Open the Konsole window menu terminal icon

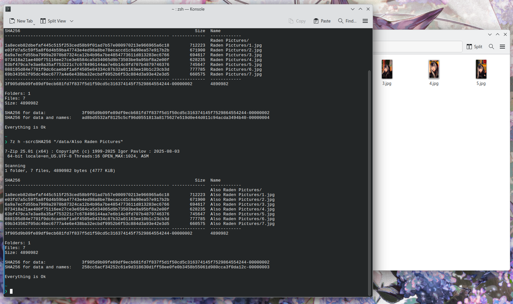[8, 9]
